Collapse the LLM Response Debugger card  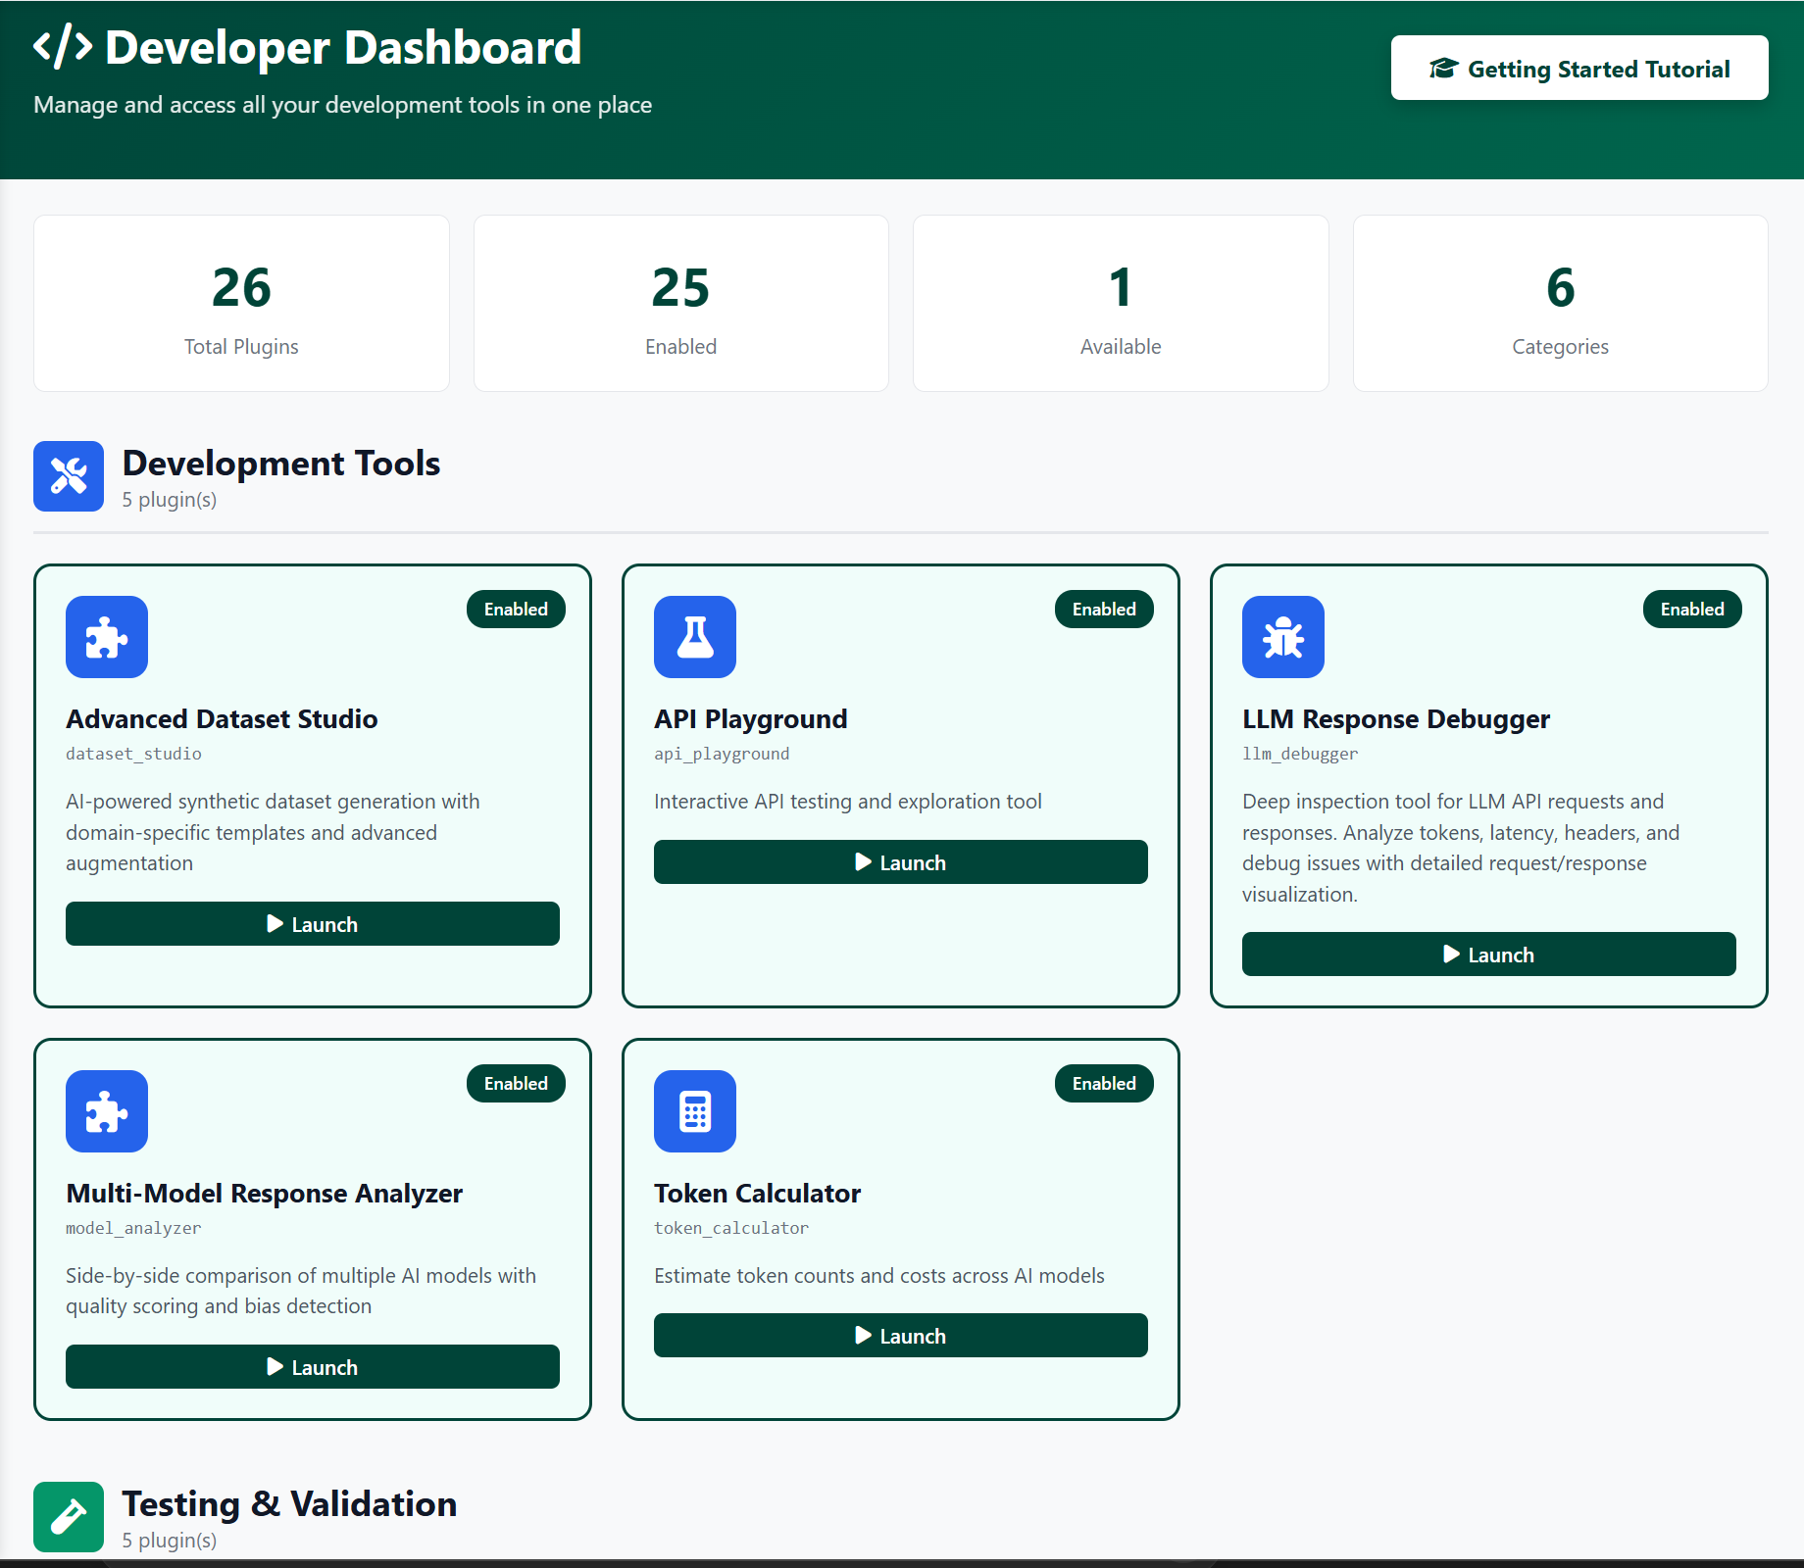click(x=1395, y=718)
